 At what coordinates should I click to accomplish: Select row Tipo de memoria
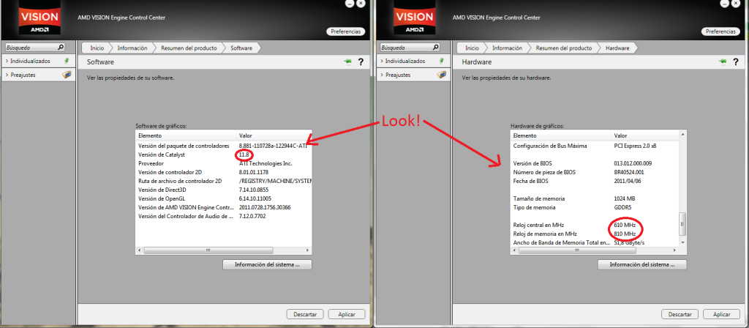[595, 207]
